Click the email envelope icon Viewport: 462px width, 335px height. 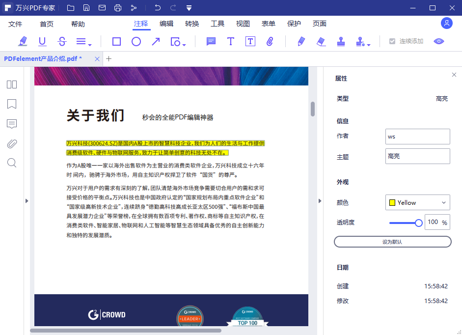pyautogui.click(x=102, y=8)
